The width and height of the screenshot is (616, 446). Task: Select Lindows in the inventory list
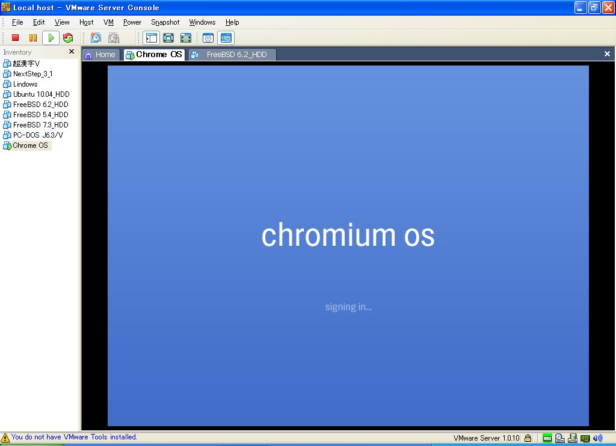pos(25,84)
